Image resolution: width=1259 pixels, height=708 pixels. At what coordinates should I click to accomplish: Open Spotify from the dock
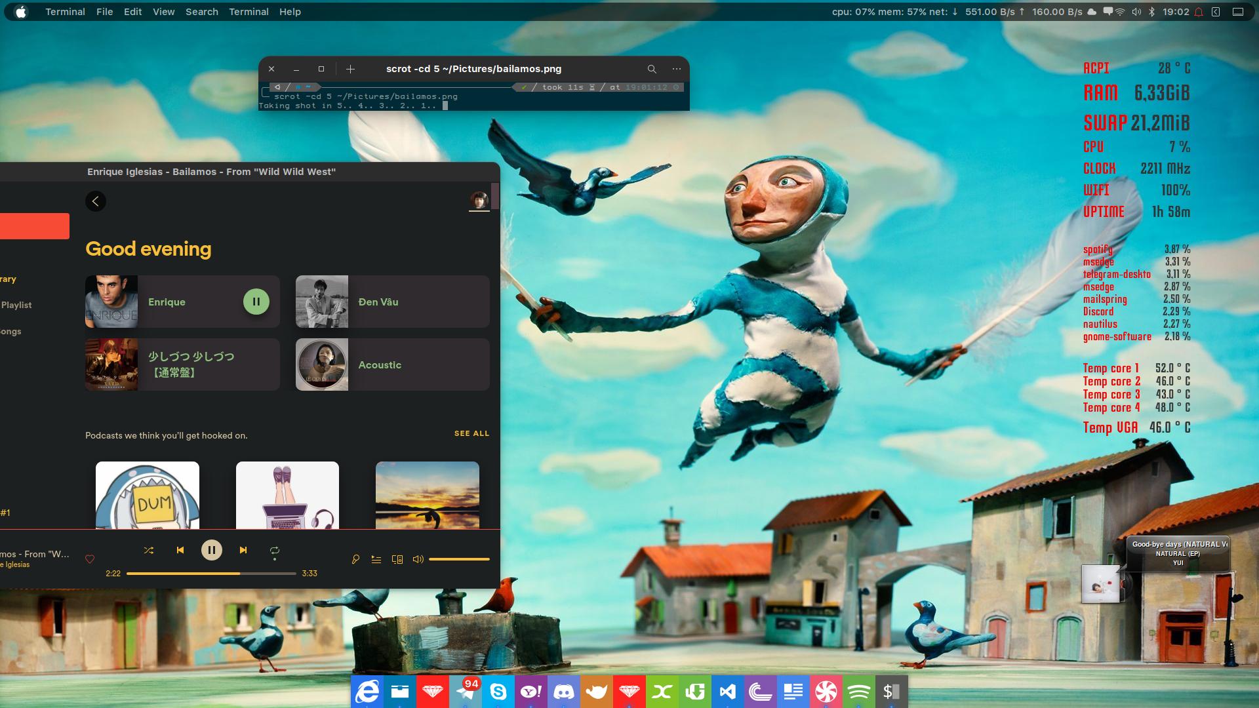(859, 692)
